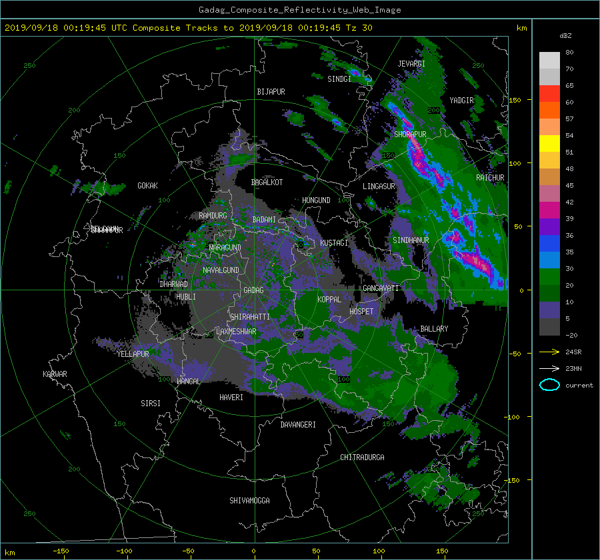Select the yellow 51-54 dBZ swatch
The width and height of the screenshot is (600, 560).
(x=549, y=143)
